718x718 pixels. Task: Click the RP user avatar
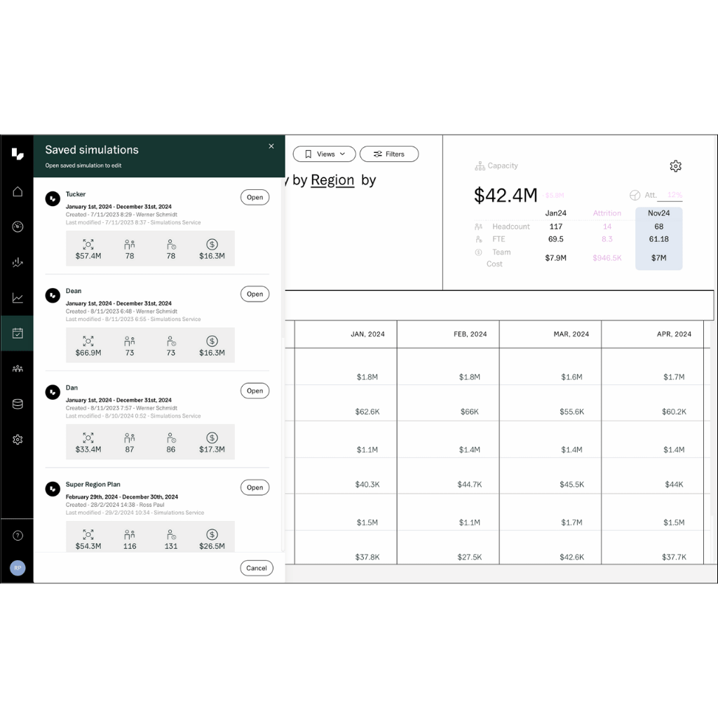point(18,568)
